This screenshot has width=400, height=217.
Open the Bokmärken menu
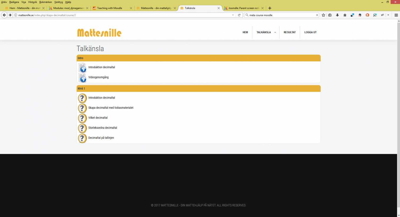46,2
